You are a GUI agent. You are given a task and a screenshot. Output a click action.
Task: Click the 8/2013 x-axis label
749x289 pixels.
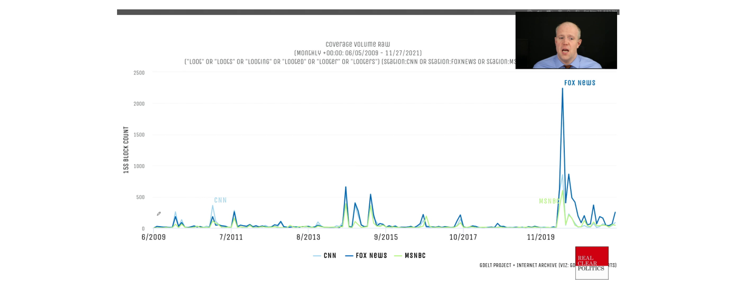[308, 237]
